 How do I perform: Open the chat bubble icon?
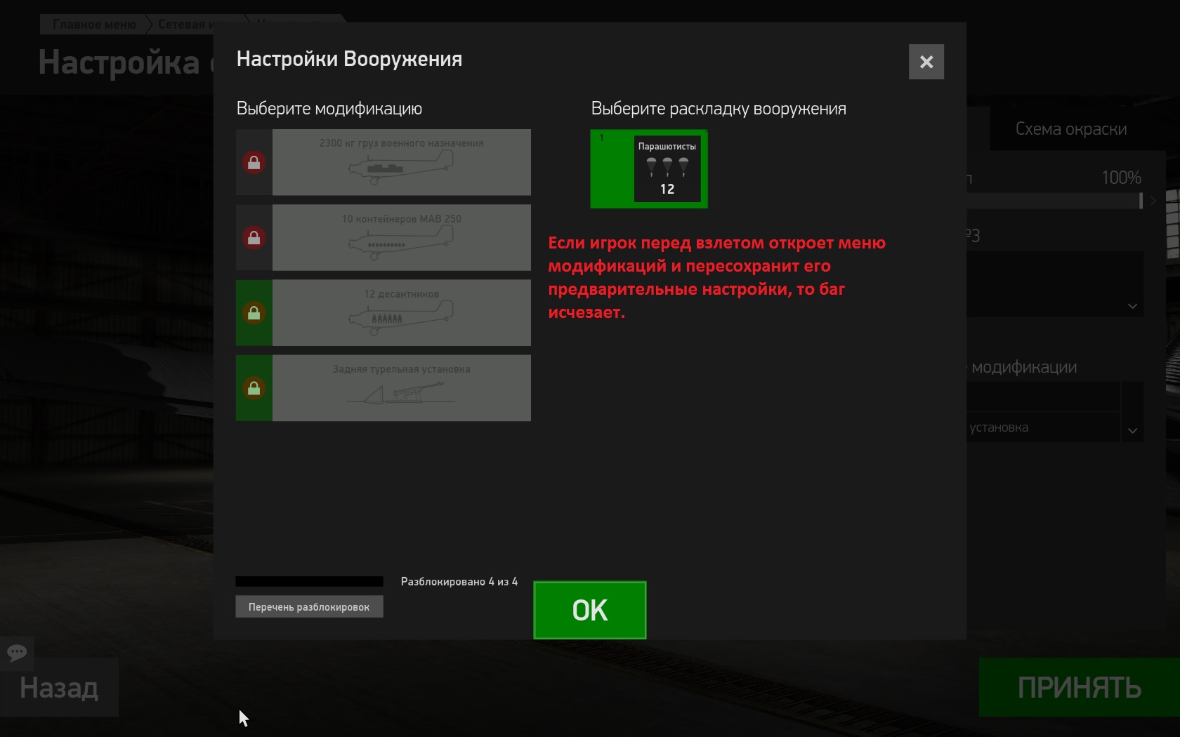17,653
